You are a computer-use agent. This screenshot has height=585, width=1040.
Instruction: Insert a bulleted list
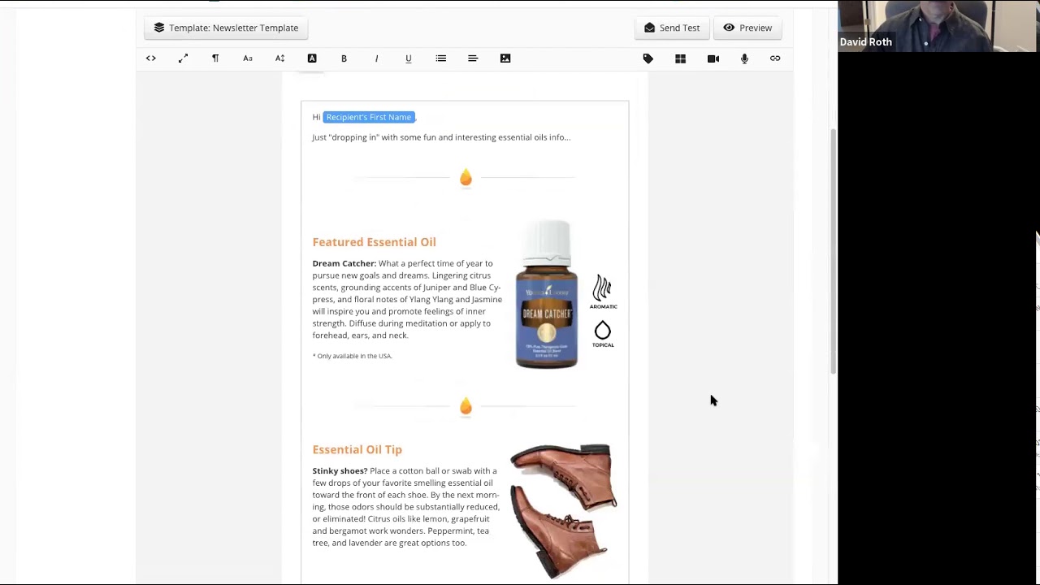(441, 58)
